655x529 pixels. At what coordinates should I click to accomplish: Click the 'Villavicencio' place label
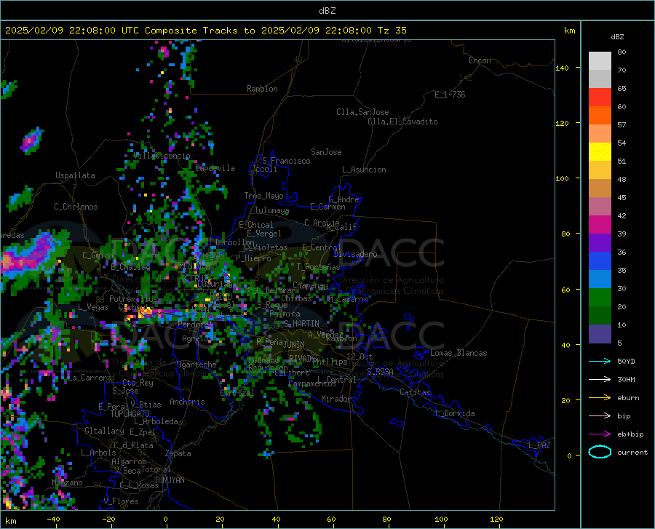tap(162, 155)
